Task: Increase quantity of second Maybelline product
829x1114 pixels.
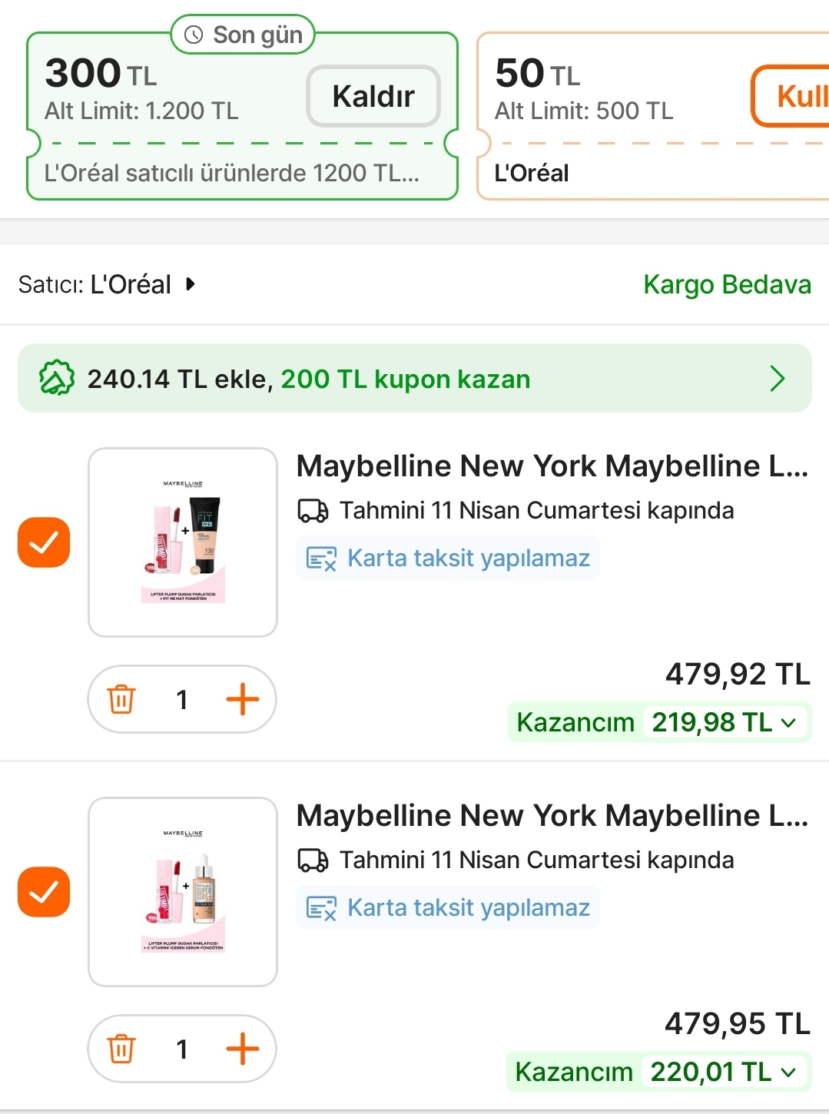Action: [x=243, y=1049]
